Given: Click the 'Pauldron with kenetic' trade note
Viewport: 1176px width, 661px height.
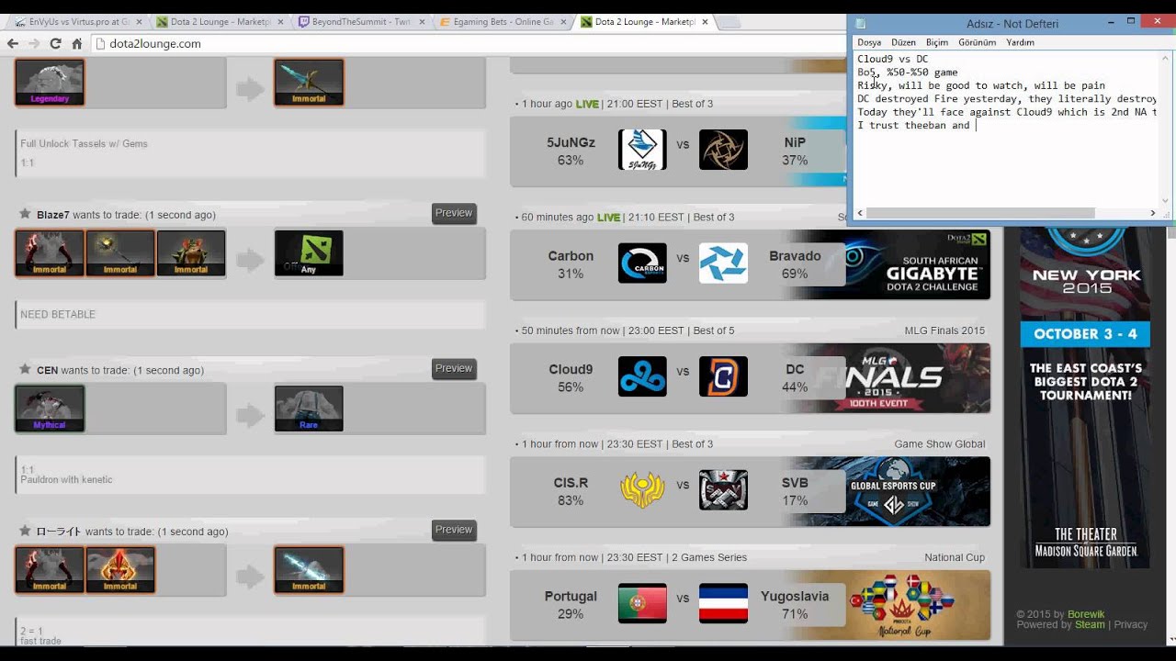Looking at the screenshot, I should (66, 479).
